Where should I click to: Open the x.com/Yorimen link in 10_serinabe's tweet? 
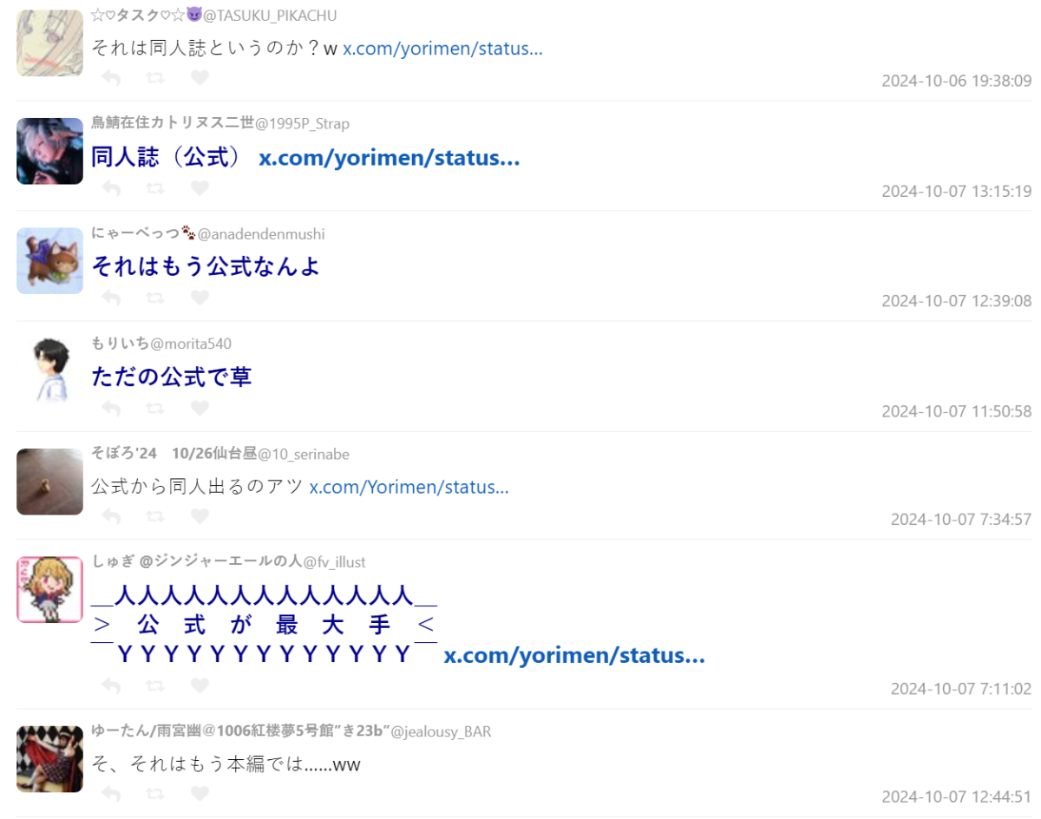click(x=409, y=487)
